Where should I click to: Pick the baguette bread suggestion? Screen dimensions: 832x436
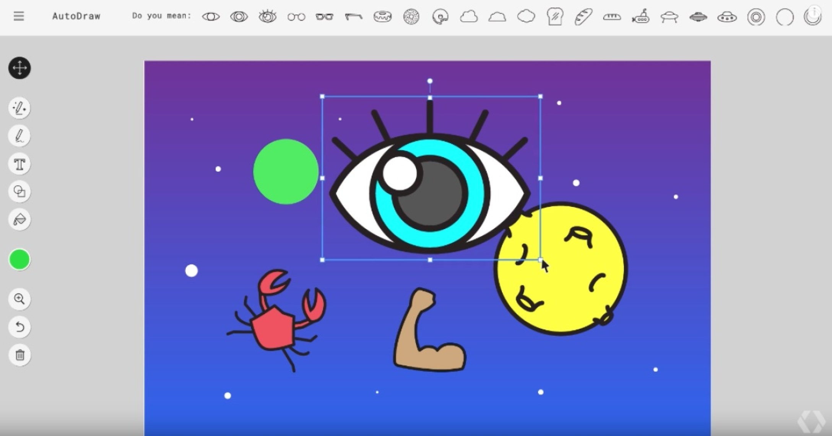(583, 17)
